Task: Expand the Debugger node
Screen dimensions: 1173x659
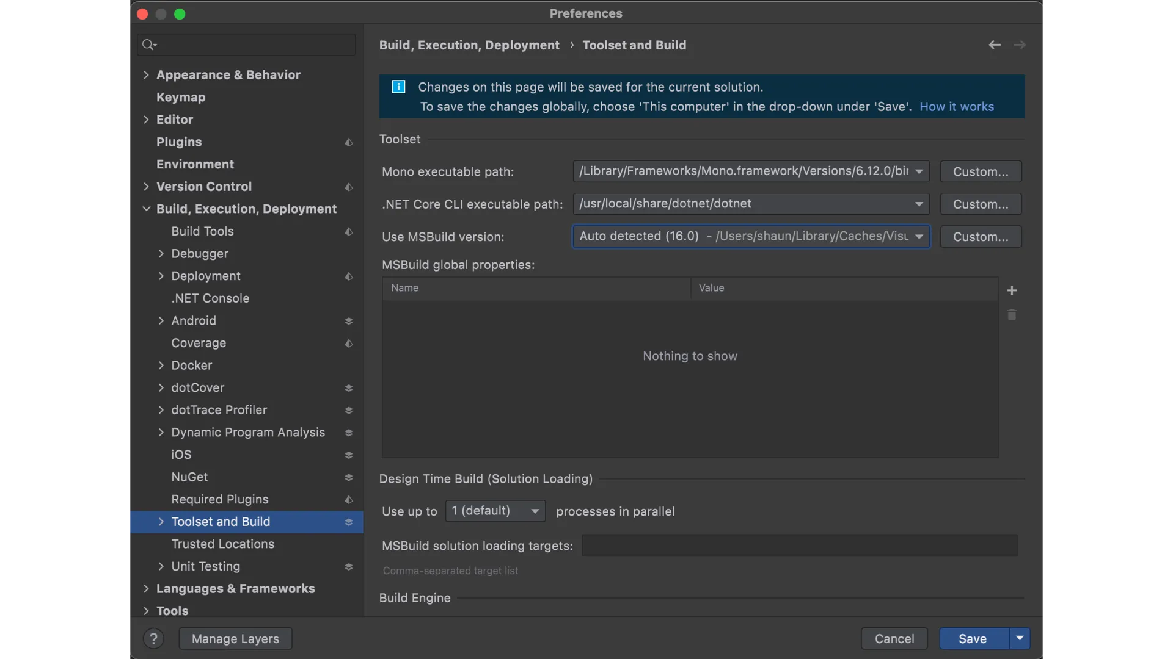Action: tap(161, 254)
